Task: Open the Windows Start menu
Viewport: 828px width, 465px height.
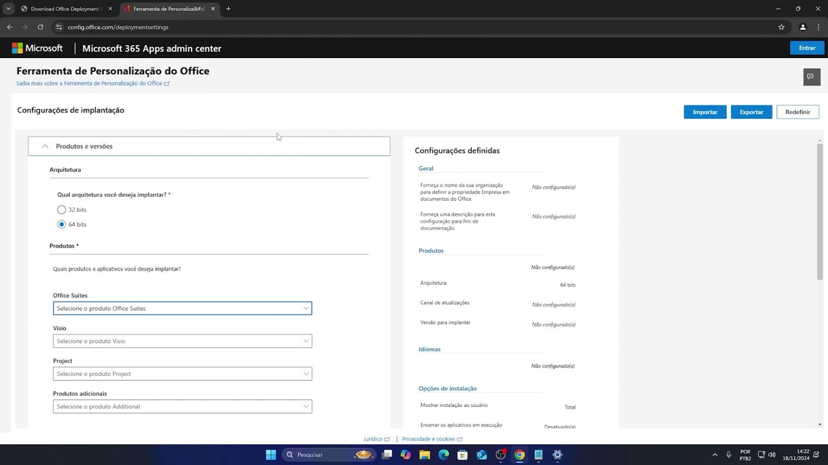Action: (271, 455)
